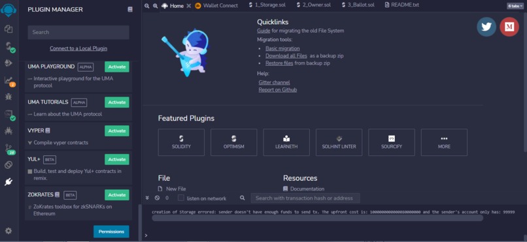Open the ZoKrates documentation book icon
The image size is (527, 242).
click(x=58, y=195)
